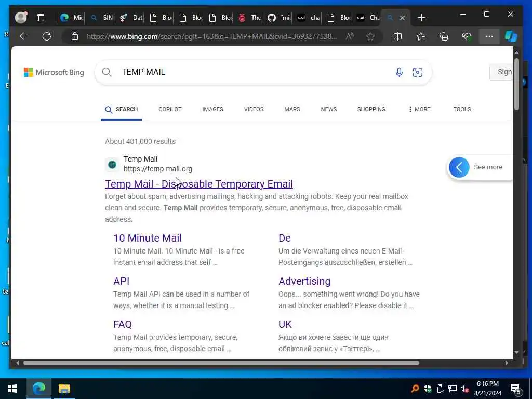
Task: Open the taskbar clock showing 6:16 PM
Action: pyautogui.click(x=487, y=389)
